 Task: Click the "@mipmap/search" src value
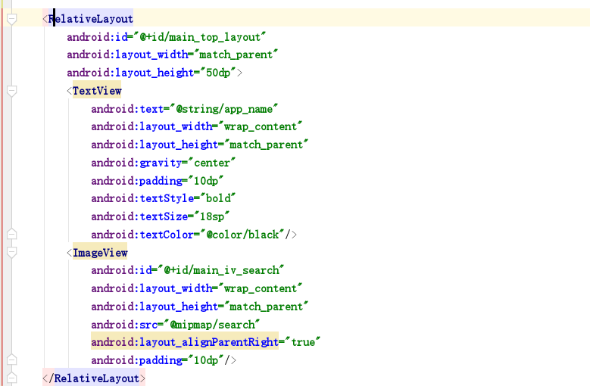(x=211, y=324)
